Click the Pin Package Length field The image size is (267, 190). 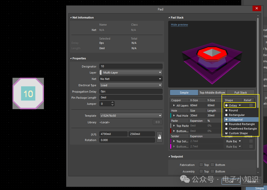(131, 97)
